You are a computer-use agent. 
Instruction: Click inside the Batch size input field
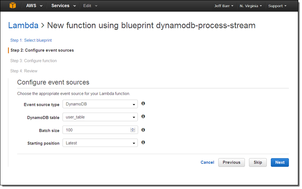96,130
